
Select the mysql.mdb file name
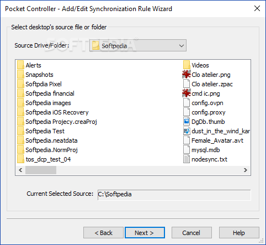click(x=206, y=150)
